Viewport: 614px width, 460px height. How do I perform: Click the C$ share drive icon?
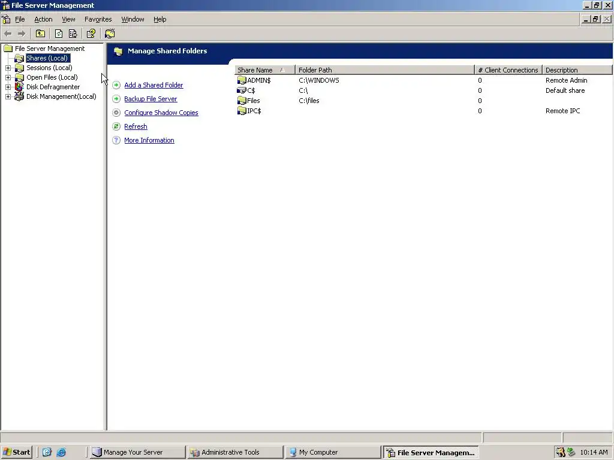tap(242, 90)
